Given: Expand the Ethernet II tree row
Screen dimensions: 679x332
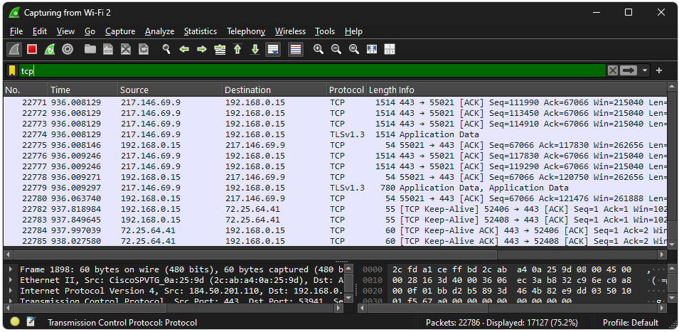Looking at the screenshot, I should coord(11,280).
